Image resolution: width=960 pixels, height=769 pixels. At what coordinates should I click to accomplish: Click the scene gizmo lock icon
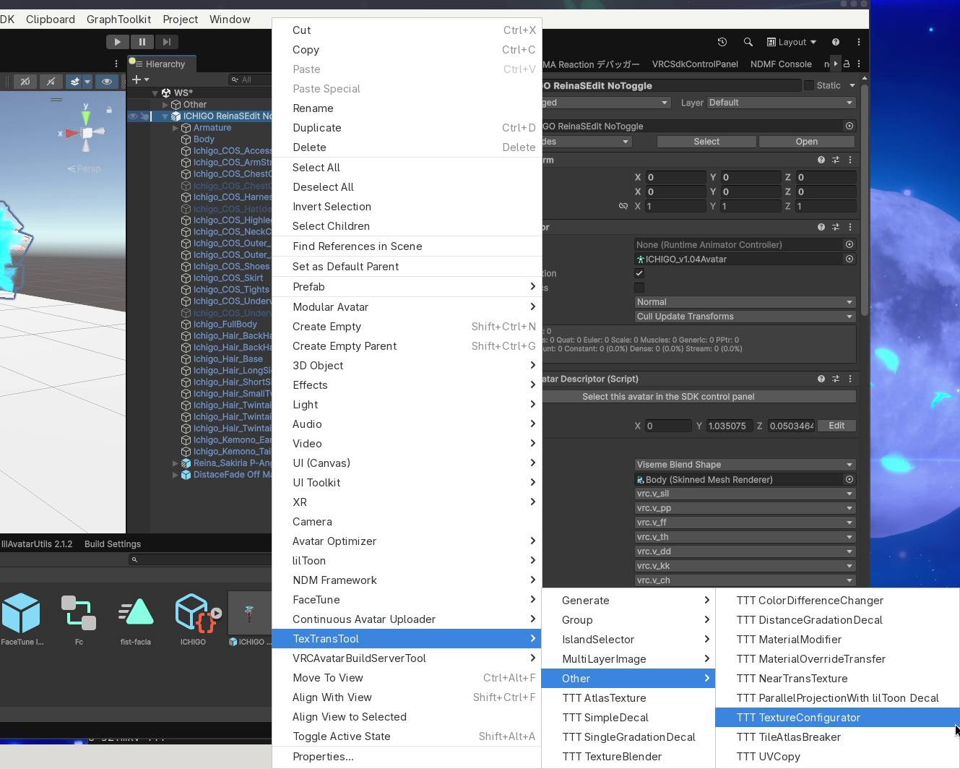(109, 110)
